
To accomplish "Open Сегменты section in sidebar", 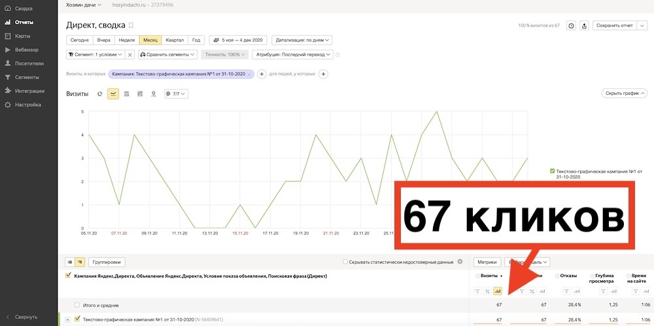I will [22, 77].
